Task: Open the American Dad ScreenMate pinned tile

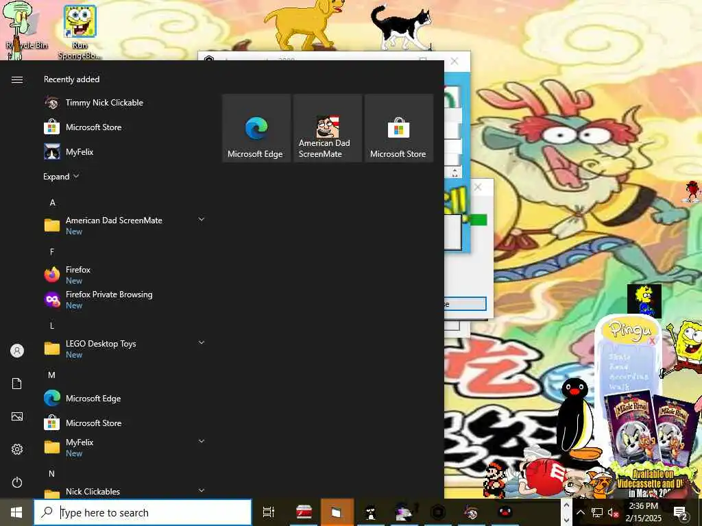Action: tap(327, 128)
